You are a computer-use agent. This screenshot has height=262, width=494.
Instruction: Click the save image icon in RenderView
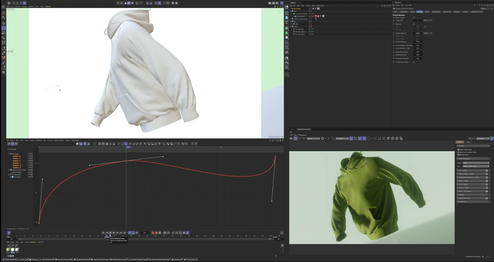tap(388, 138)
